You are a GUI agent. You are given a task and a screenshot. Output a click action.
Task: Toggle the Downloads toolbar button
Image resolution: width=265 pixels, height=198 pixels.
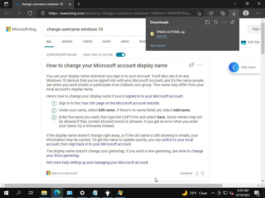coord(234,13)
